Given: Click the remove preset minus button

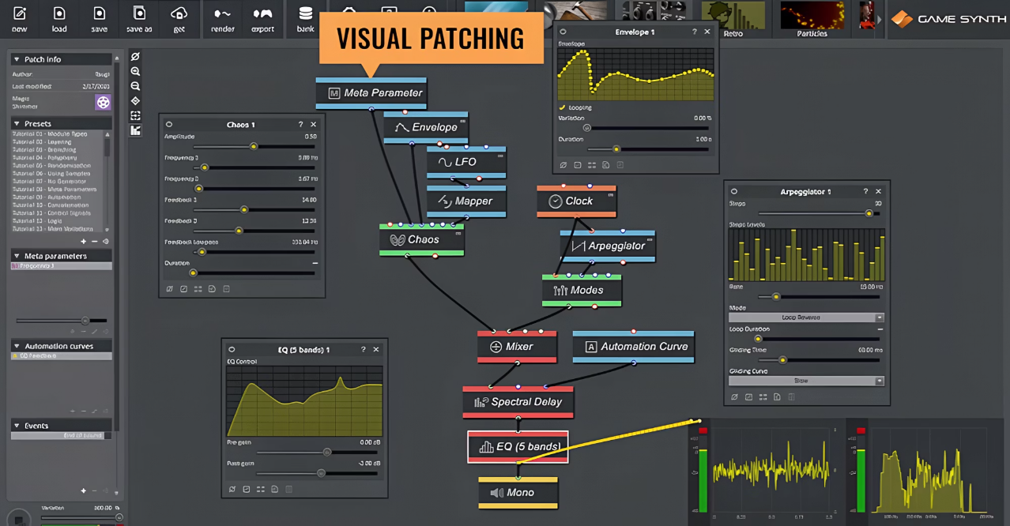Looking at the screenshot, I should click(95, 242).
